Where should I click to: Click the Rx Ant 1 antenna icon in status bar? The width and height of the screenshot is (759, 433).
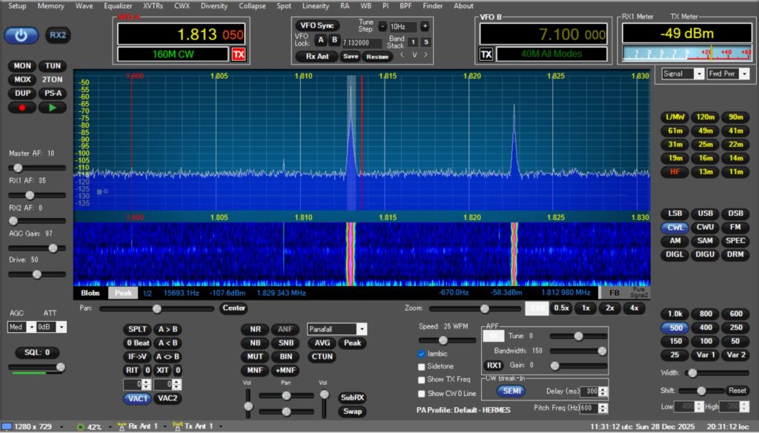click(122, 426)
